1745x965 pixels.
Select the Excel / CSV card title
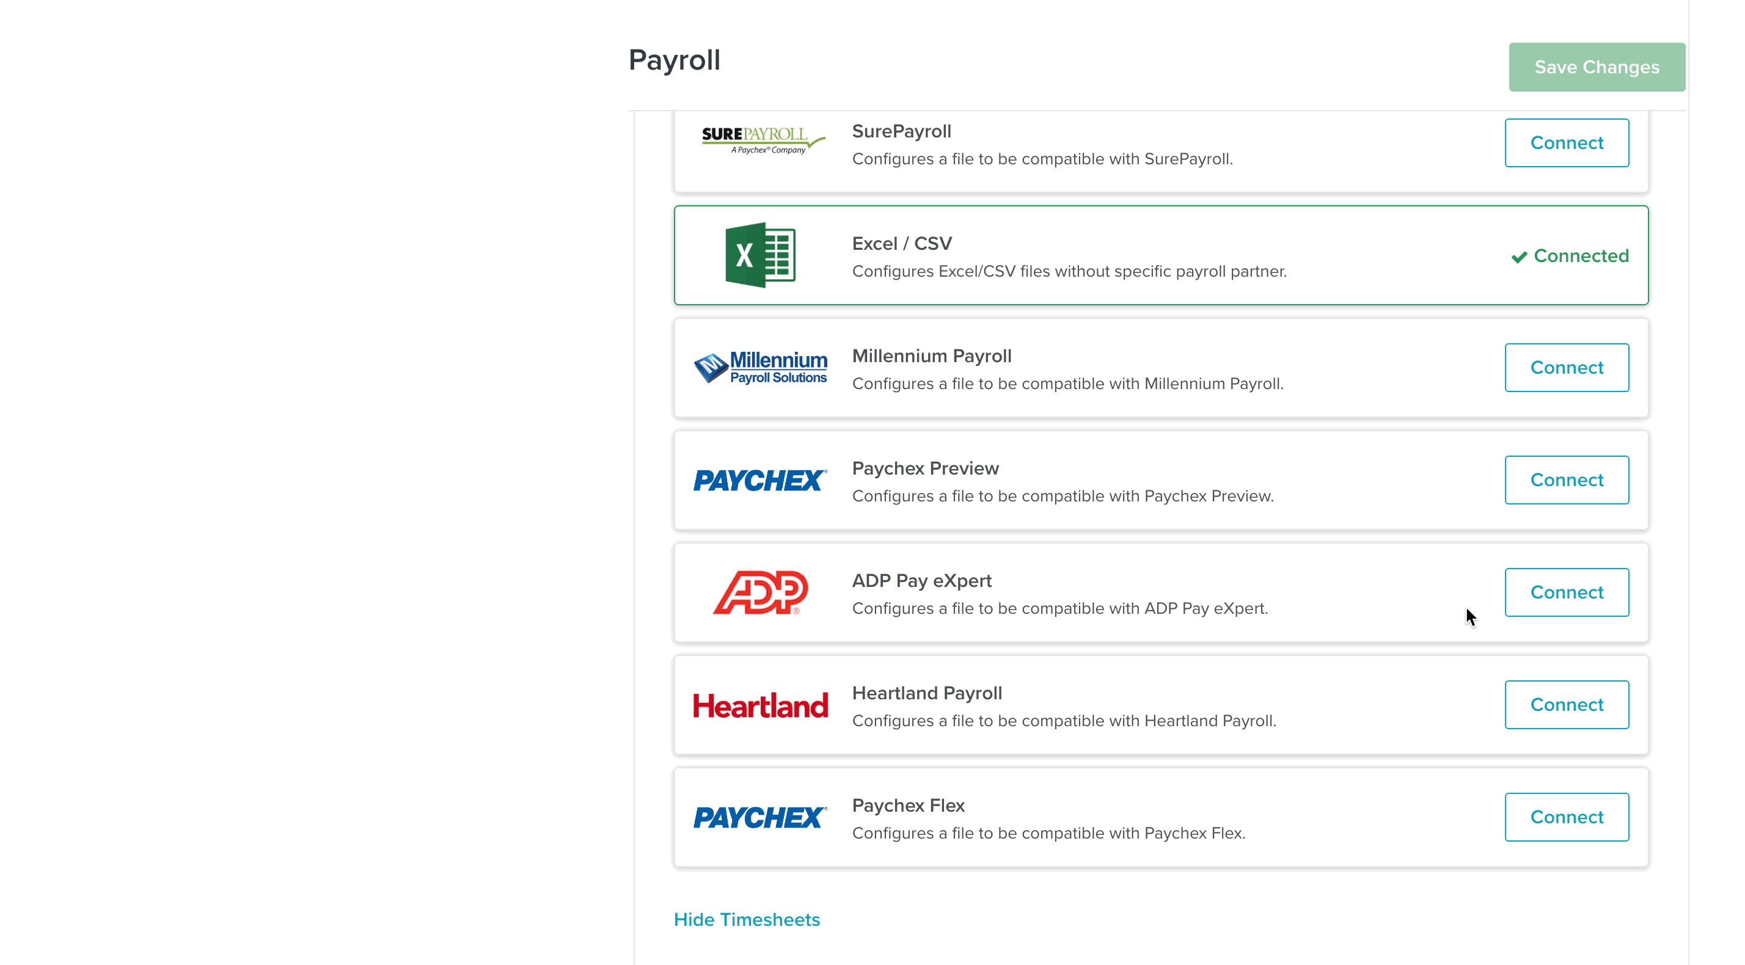[x=902, y=244]
